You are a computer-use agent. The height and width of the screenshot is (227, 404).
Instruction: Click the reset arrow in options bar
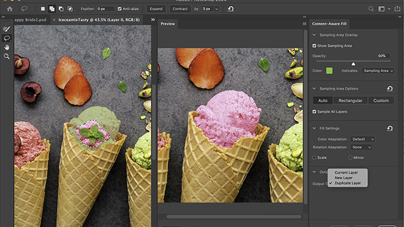coord(231,9)
